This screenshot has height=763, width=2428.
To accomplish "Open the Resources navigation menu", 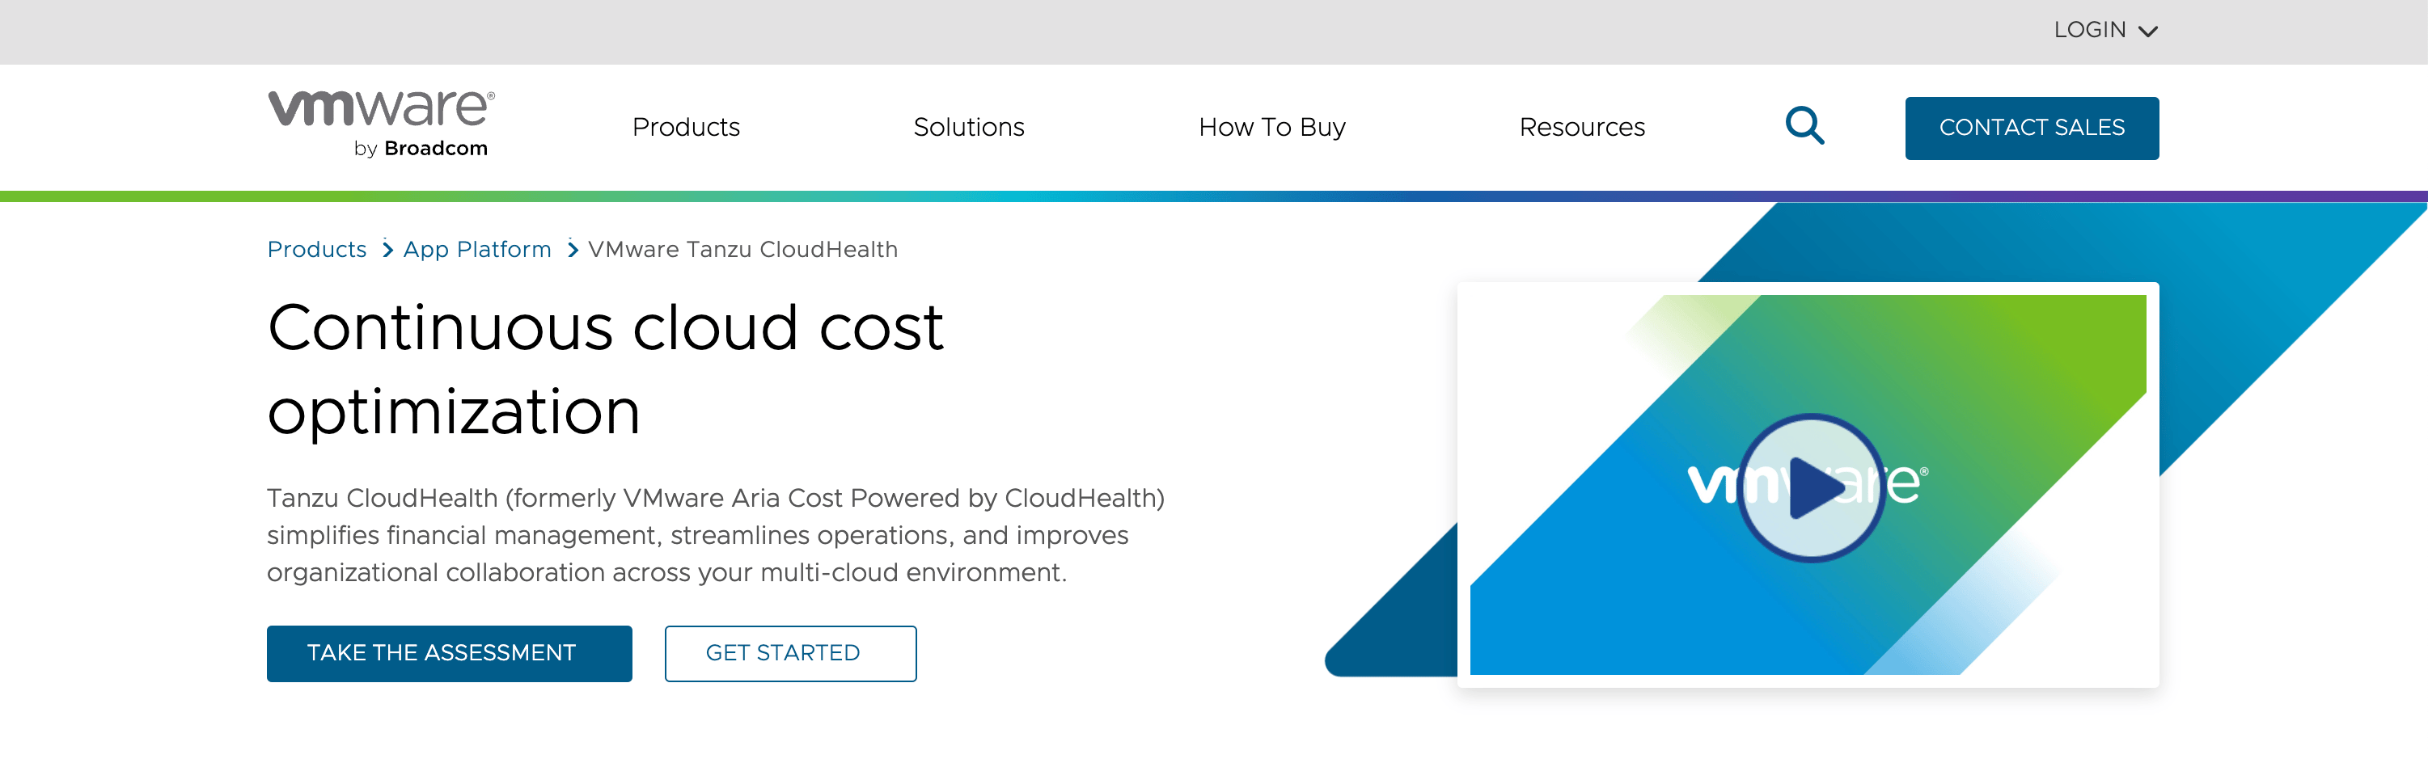I will (x=1583, y=127).
